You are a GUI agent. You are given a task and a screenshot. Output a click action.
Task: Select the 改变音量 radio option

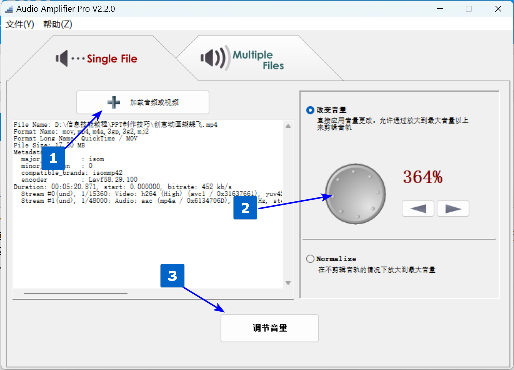tap(310, 110)
